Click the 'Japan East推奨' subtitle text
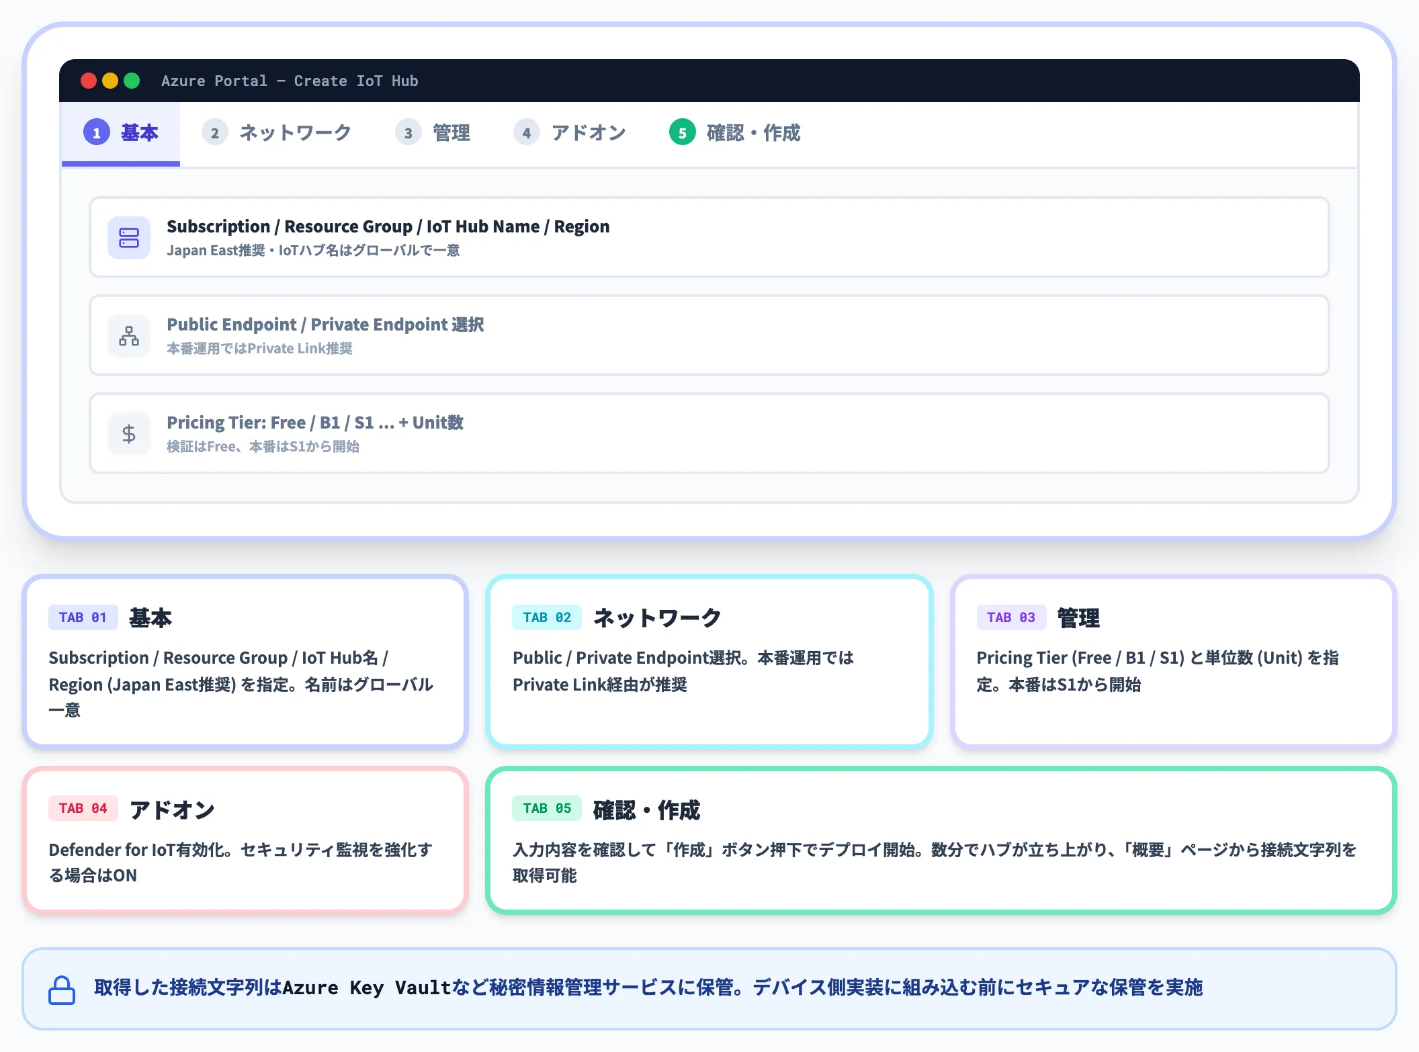Viewport: 1419px width, 1052px height. (313, 251)
